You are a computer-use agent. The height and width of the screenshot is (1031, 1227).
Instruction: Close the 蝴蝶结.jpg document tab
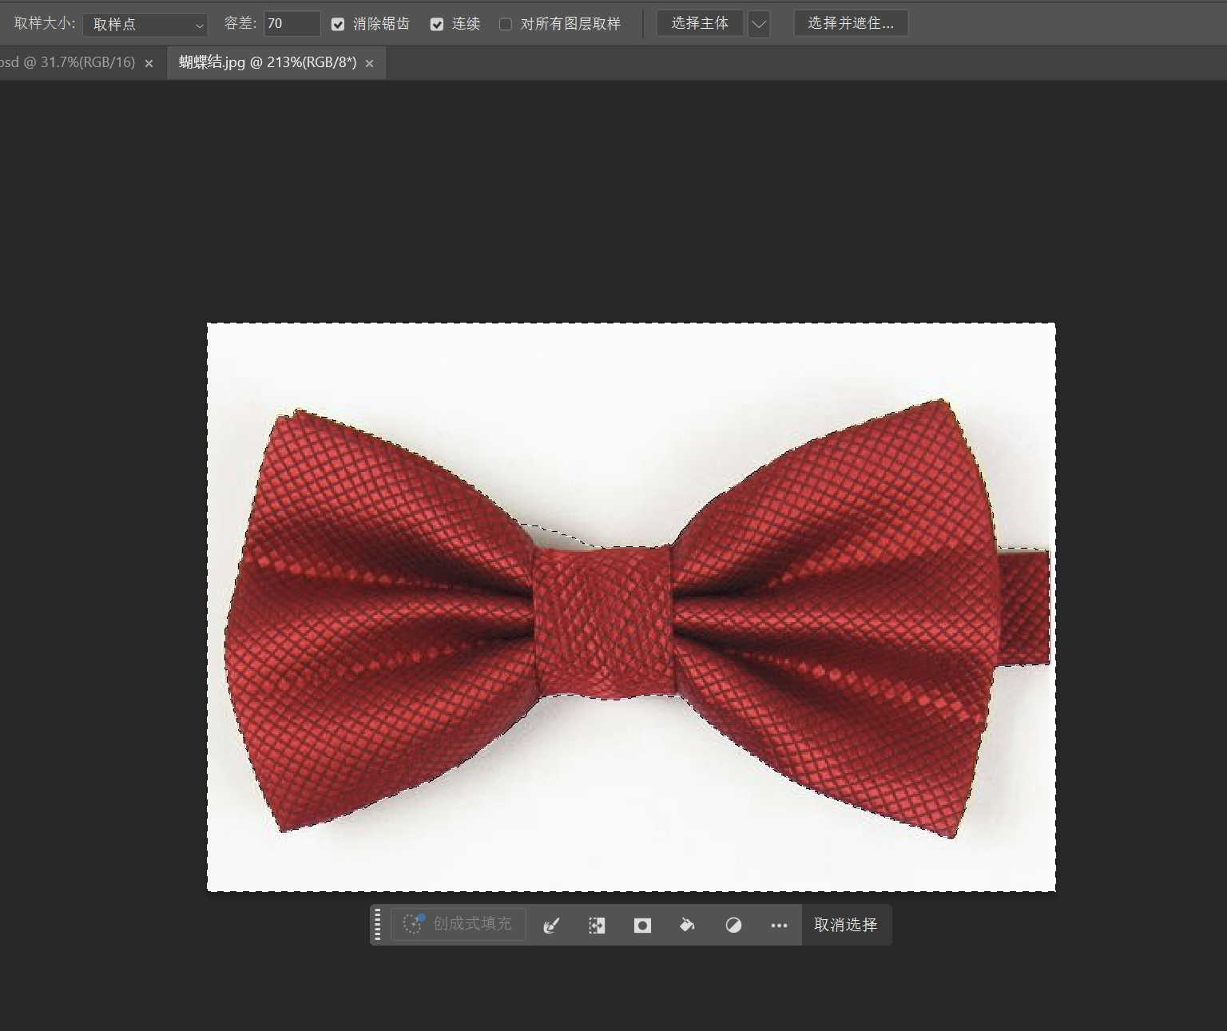coord(369,63)
